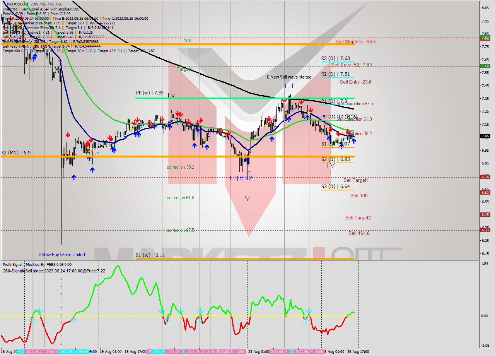Select the green '100' level label
This screenshot has width=495, height=356.
tap(188, 41)
